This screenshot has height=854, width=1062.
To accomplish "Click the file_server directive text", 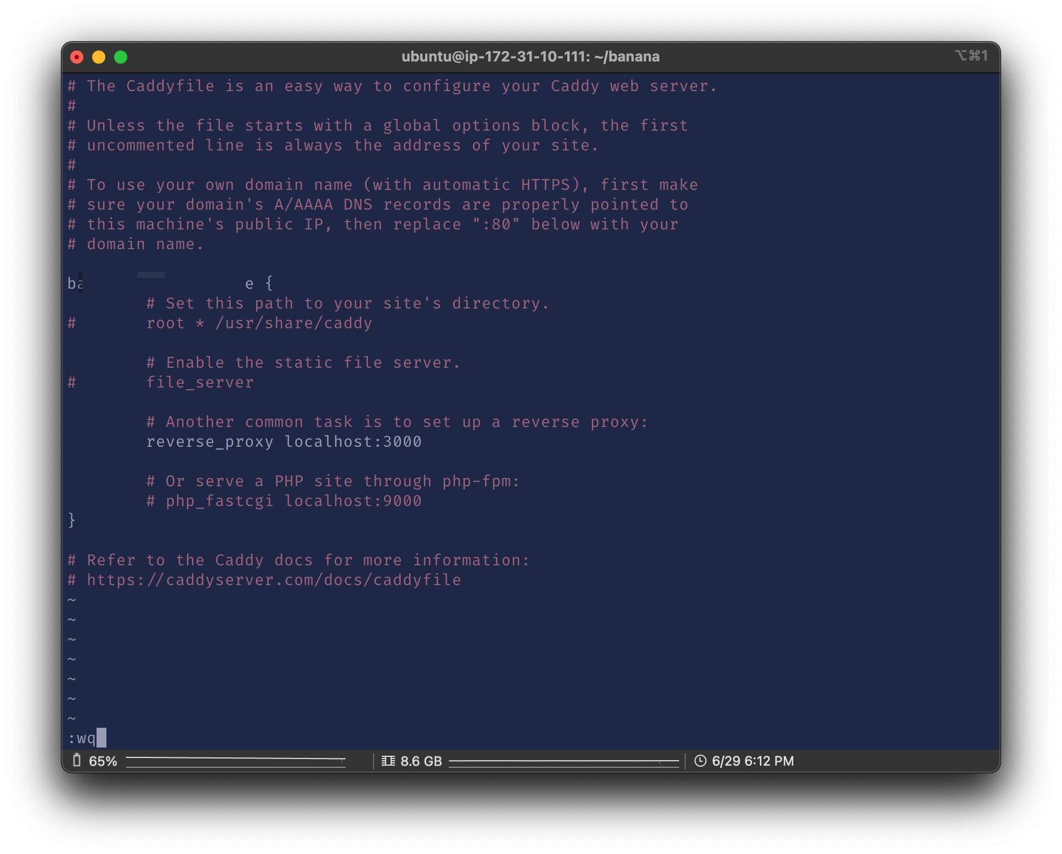I will point(200,383).
